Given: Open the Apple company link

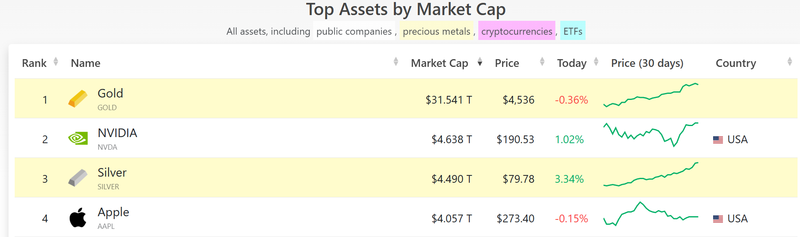Looking at the screenshot, I should tap(113, 212).
